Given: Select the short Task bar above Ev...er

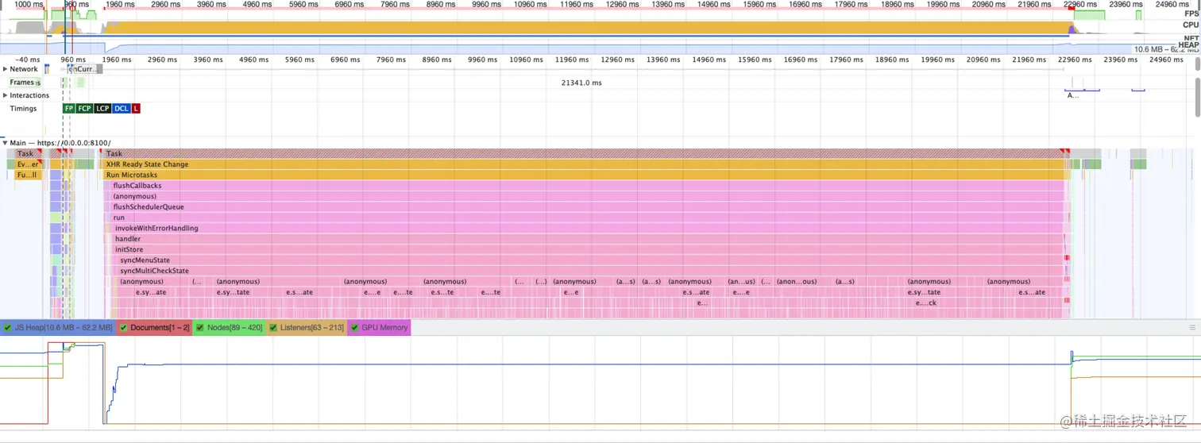Looking at the screenshot, I should (x=29, y=154).
